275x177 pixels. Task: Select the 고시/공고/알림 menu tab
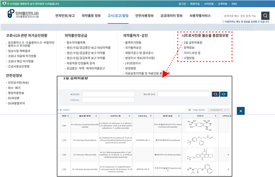[x=118, y=16]
